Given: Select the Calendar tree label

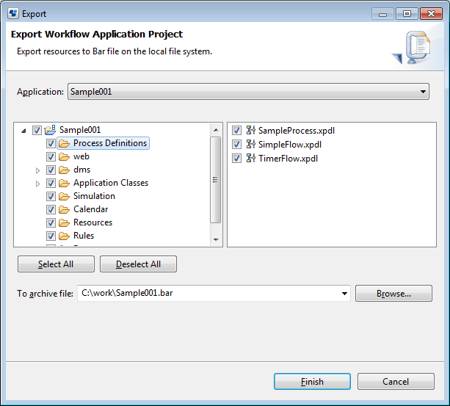Looking at the screenshot, I should [x=91, y=209].
